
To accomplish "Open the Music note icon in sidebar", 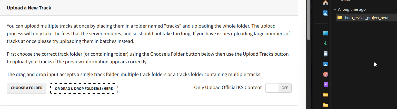I will tap(325, 74).
